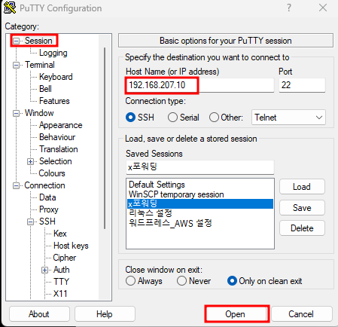The width and height of the screenshot is (338, 327).
Task: Open the Selection category
Action: [56, 161]
